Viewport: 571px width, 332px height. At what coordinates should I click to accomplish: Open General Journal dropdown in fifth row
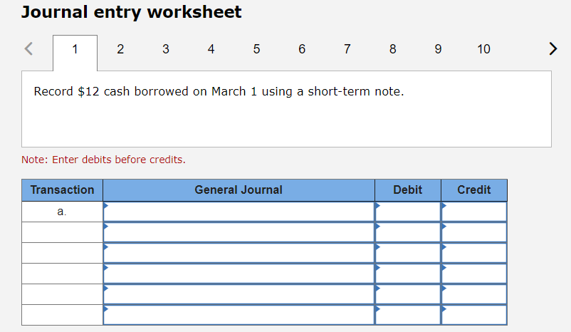click(x=239, y=294)
